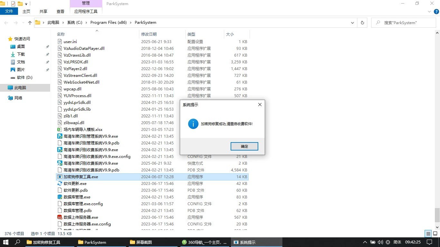Switch to large icons view in status bar
440x247 pixels.
click(435, 234)
